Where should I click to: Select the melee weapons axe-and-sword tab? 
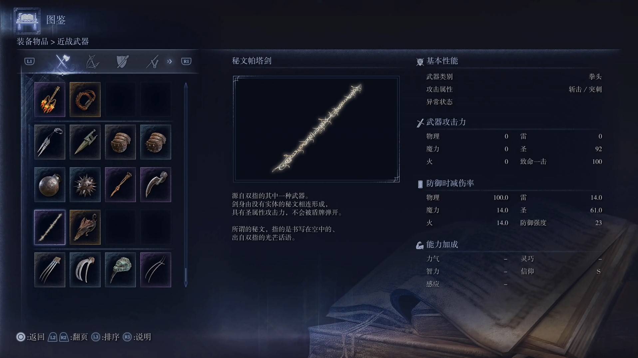pos(63,62)
